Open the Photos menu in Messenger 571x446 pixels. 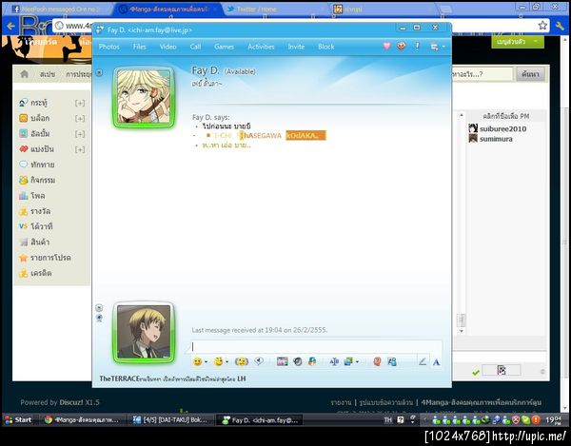[x=108, y=47]
